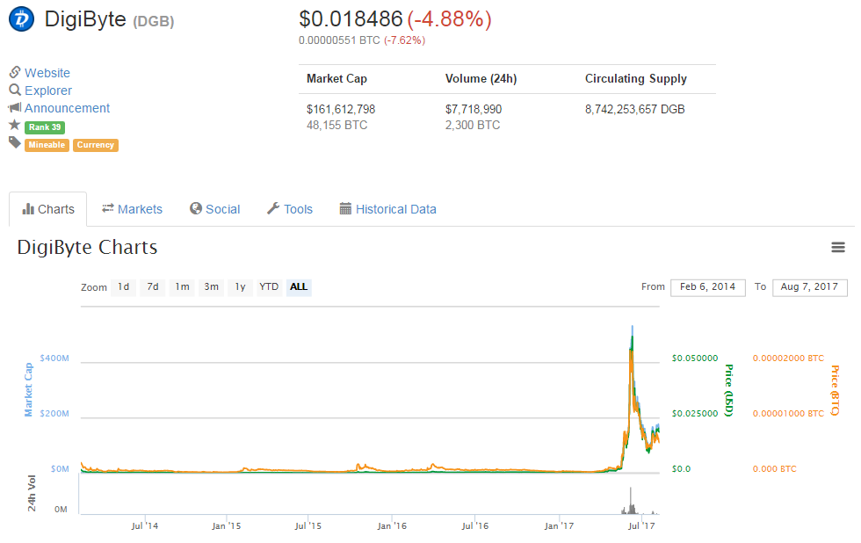
Task: Click the Market Cap column header
Action: click(336, 78)
